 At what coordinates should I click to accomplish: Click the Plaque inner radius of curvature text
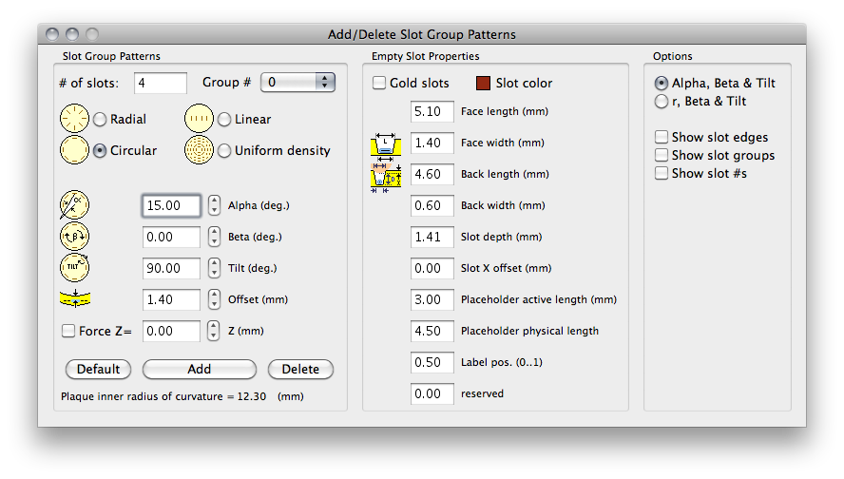tap(182, 396)
